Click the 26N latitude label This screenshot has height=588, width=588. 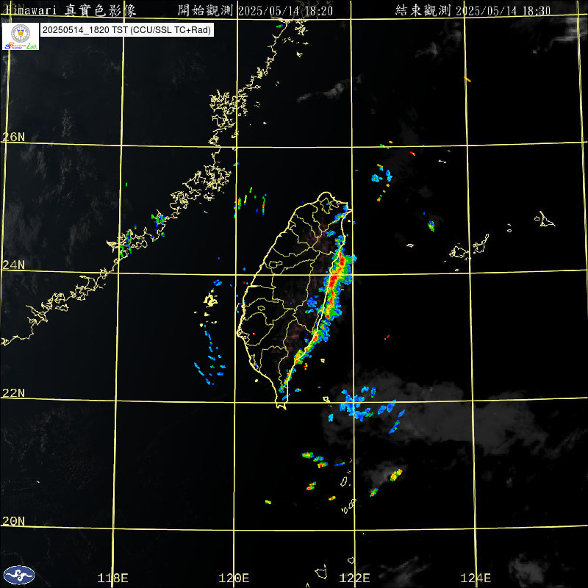pos(13,137)
